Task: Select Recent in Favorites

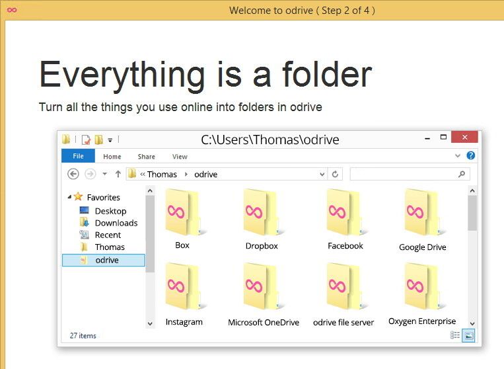Action: tap(108, 235)
